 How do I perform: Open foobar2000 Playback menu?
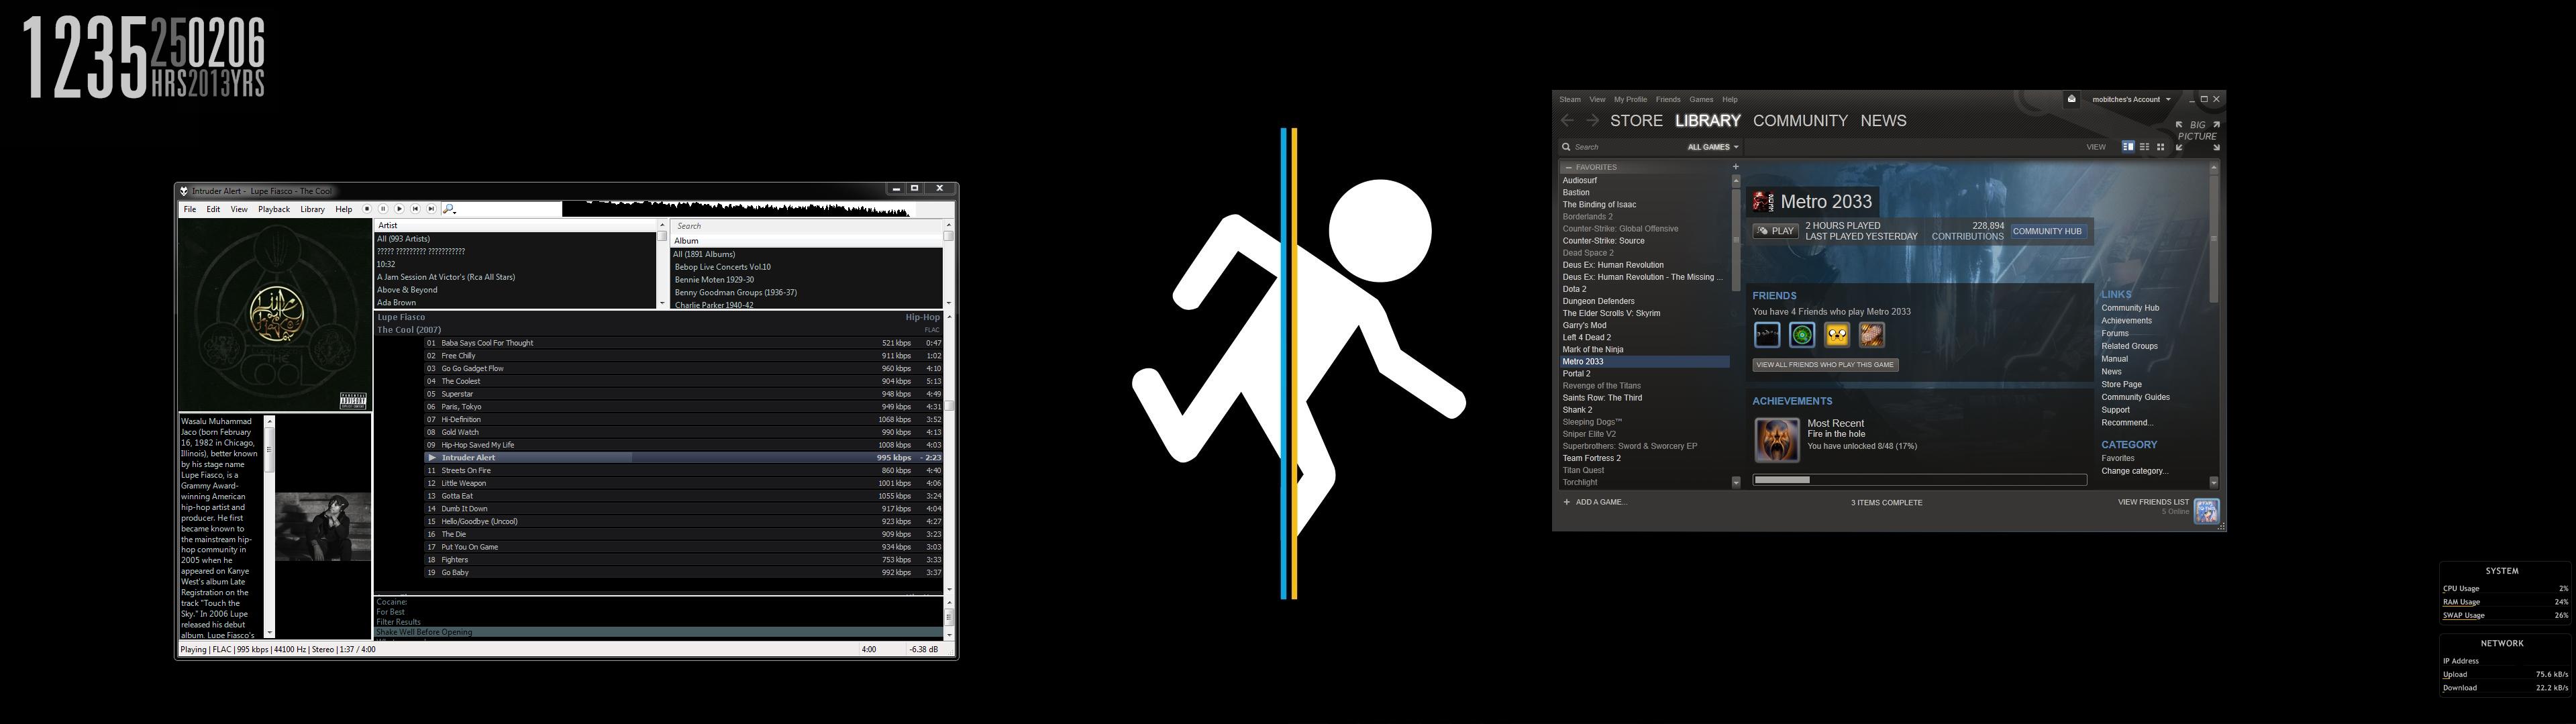(274, 210)
